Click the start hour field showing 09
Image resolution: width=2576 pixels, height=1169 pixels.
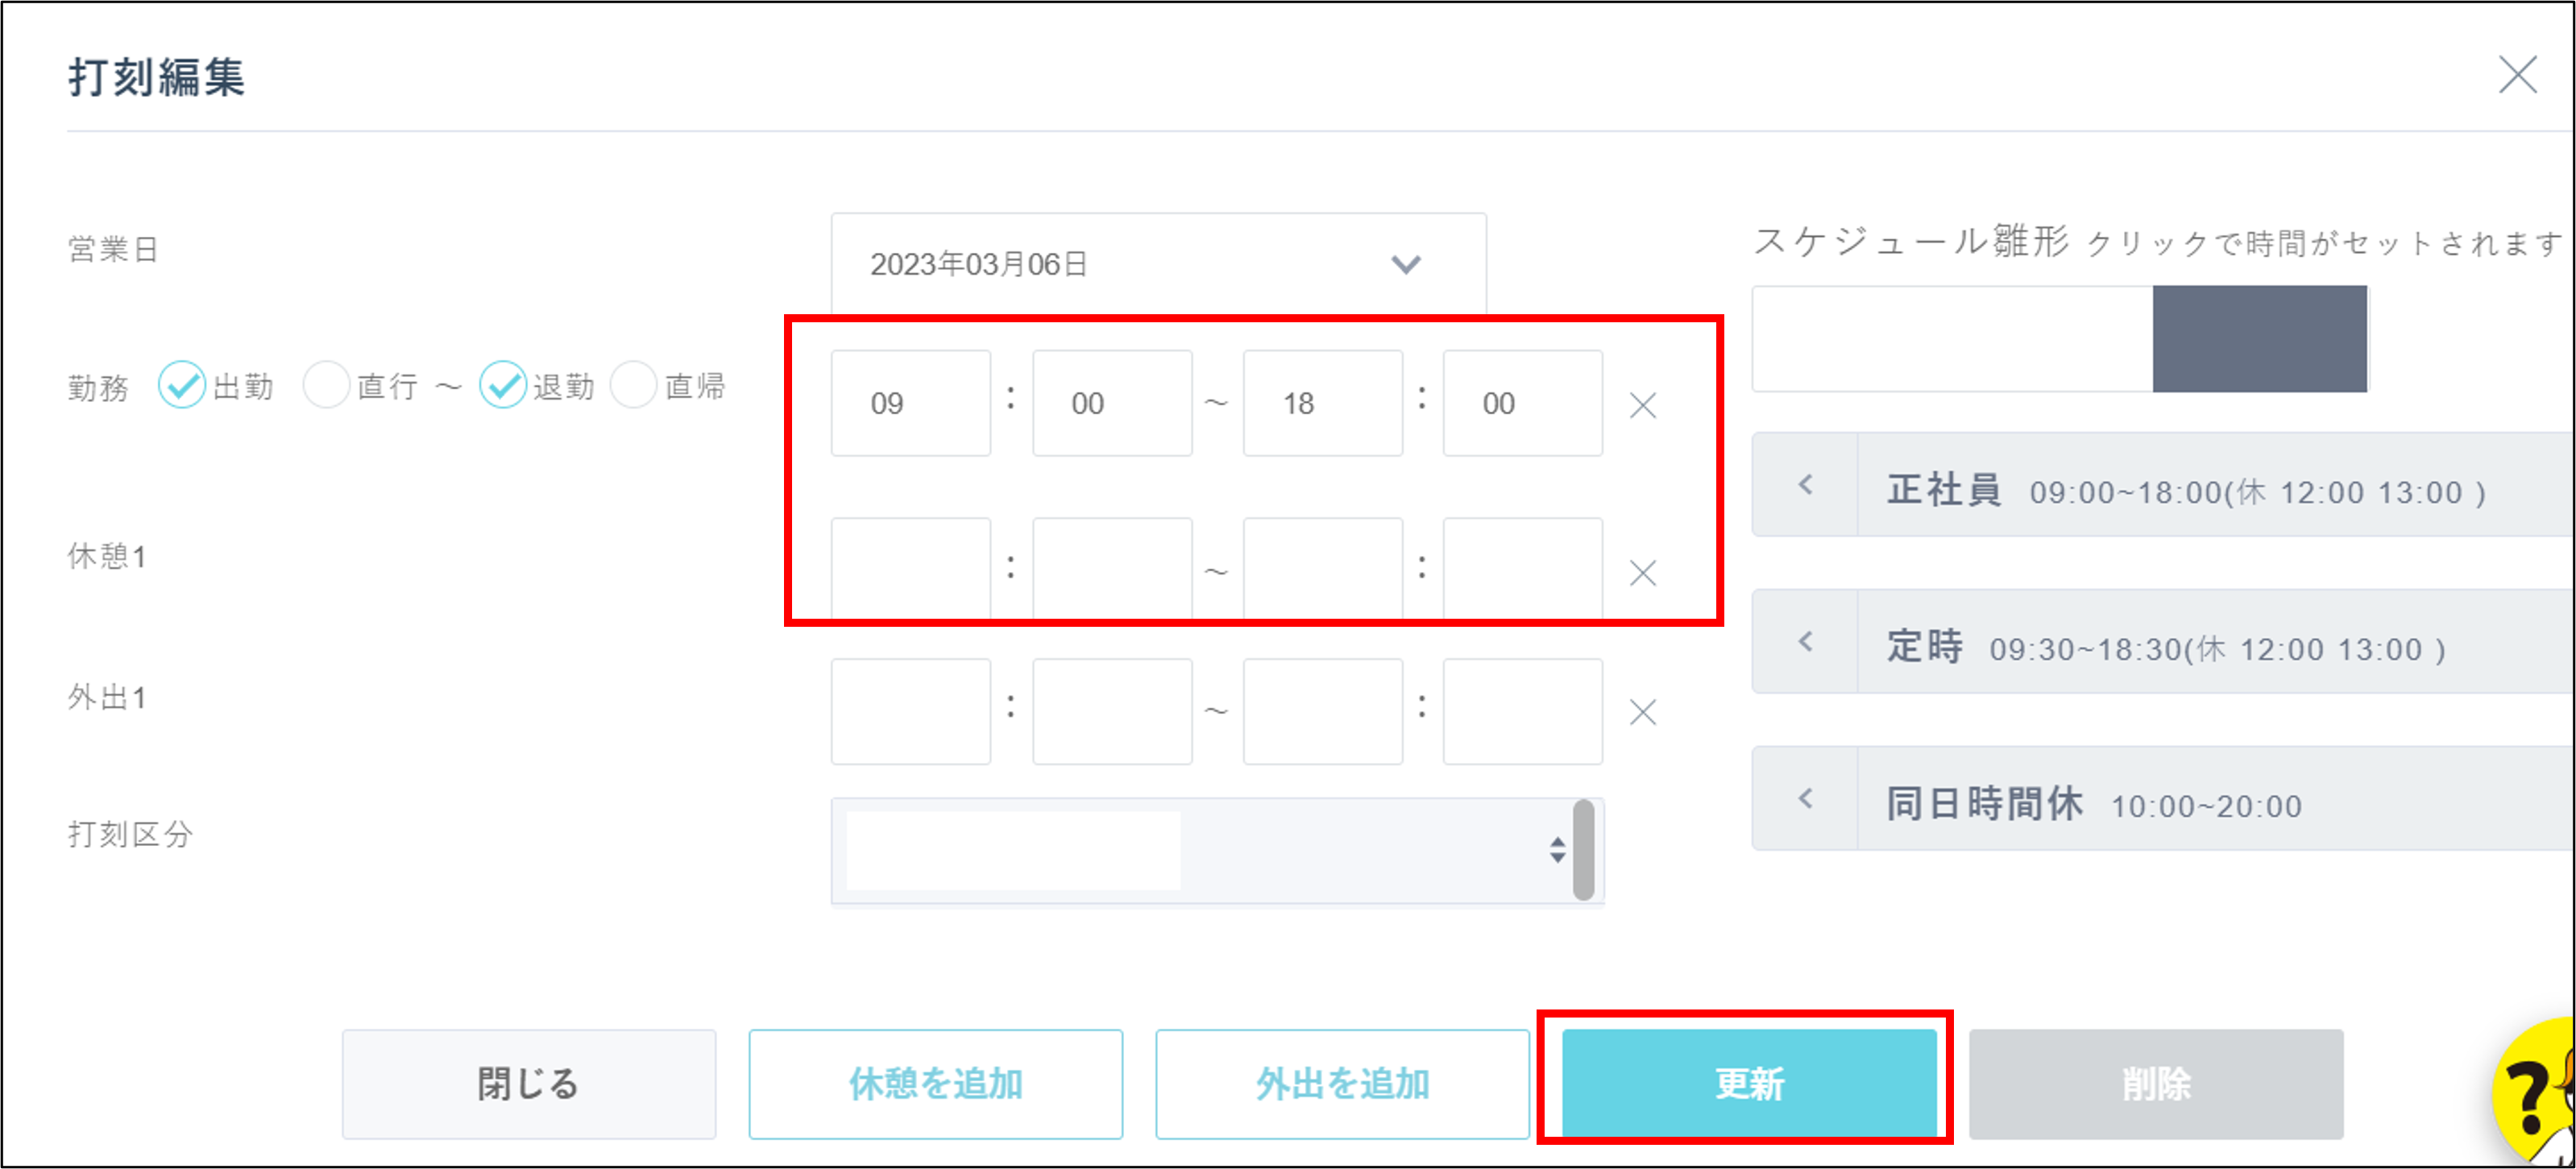point(910,403)
